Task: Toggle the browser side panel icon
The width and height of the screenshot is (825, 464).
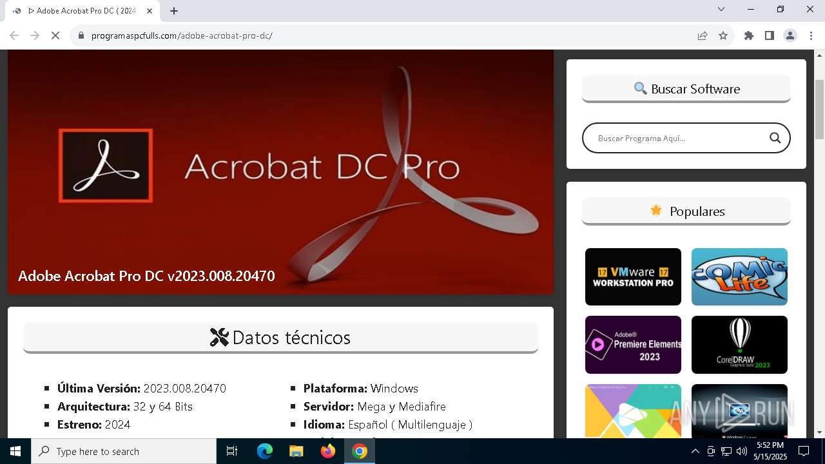Action: tap(770, 35)
